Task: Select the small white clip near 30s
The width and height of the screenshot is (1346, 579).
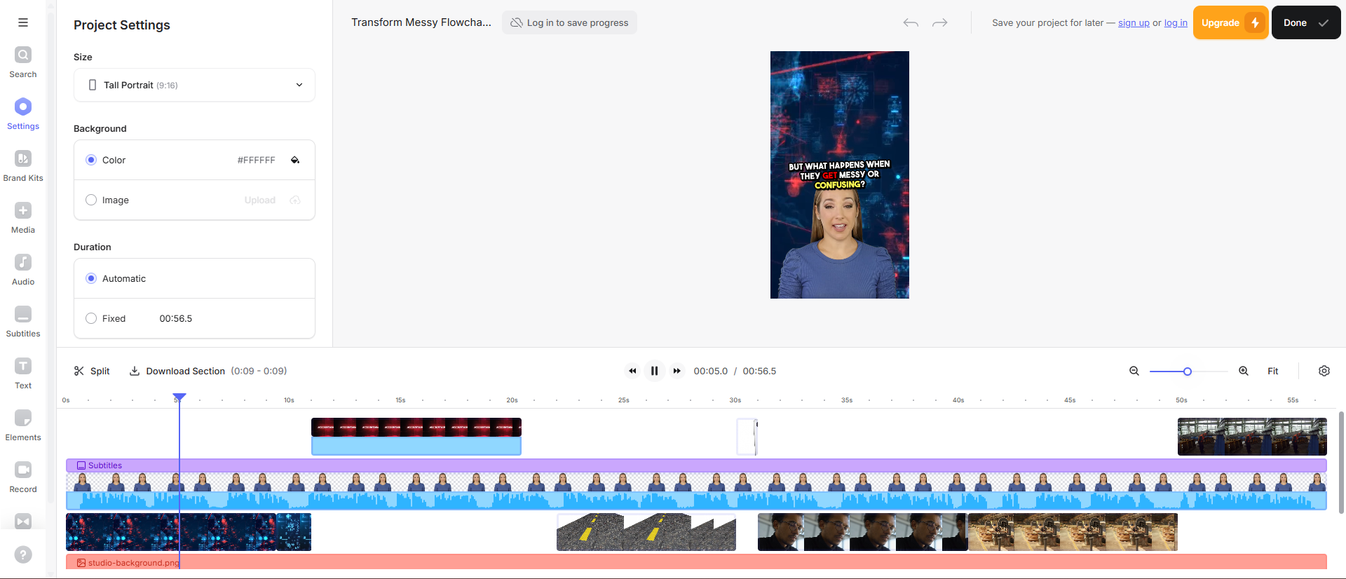Action: [x=747, y=437]
